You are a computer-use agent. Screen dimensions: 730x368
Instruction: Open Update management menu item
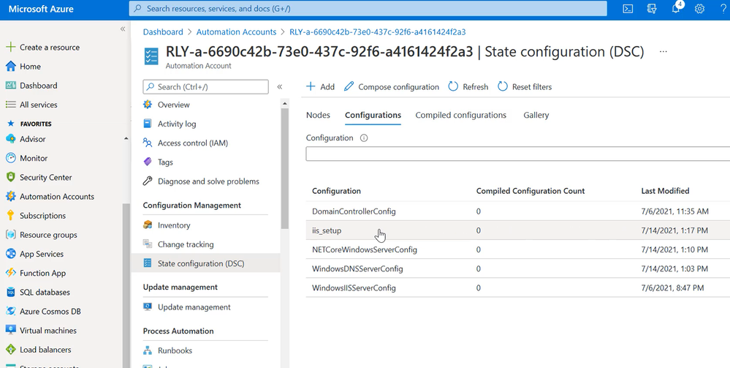[x=194, y=307]
